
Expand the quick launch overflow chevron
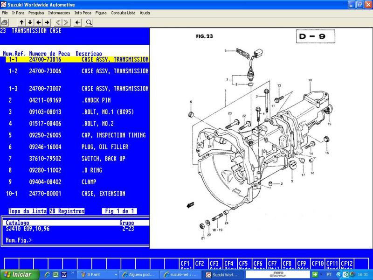[x=72, y=273]
